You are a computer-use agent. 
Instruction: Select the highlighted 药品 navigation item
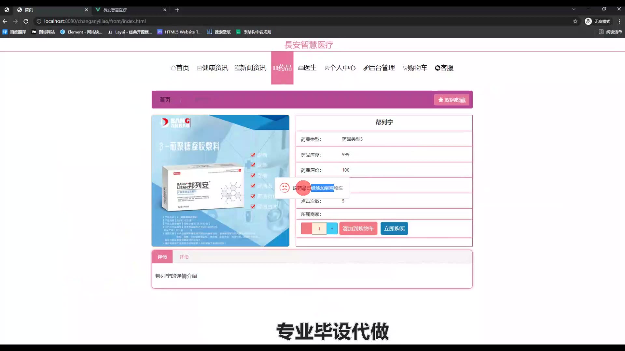(282, 68)
